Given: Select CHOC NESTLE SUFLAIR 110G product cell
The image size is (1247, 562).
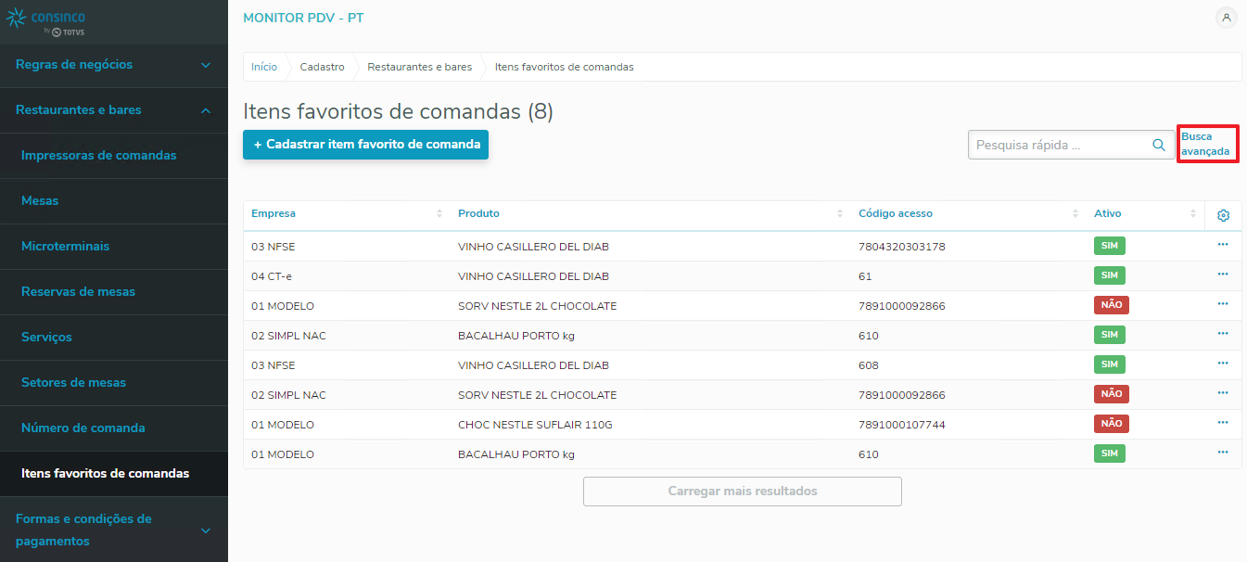Looking at the screenshot, I should click(535, 425).
